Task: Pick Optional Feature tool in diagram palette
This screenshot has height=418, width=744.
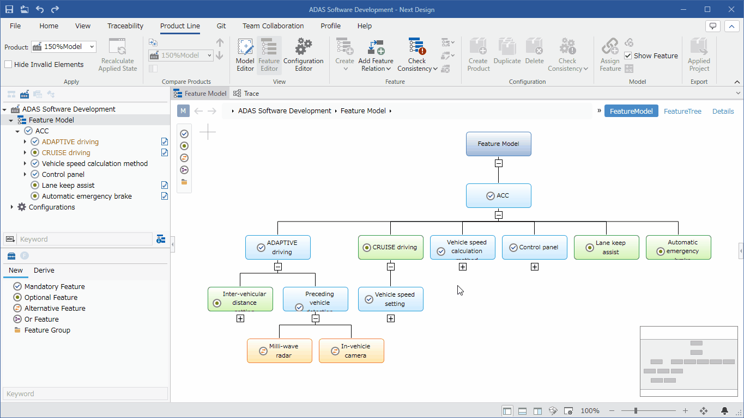Action: (184, 146)
